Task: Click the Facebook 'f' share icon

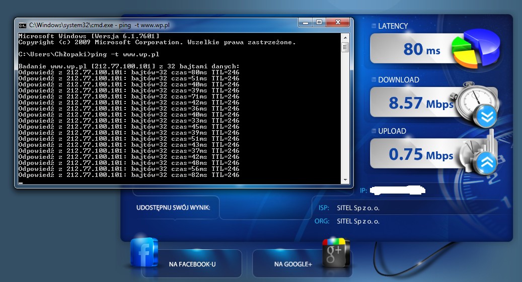Action: 144,252
